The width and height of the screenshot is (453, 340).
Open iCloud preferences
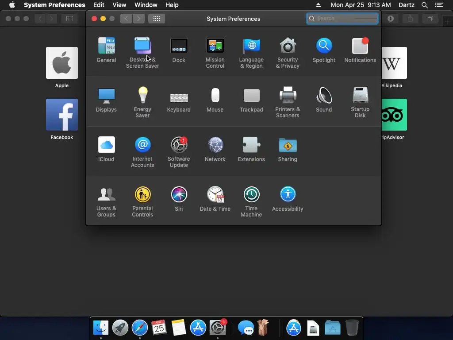click(106, 149)
